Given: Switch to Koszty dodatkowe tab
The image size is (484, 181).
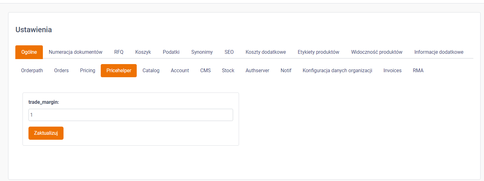Looking at the screenshot, I should [x=266, y=52].
